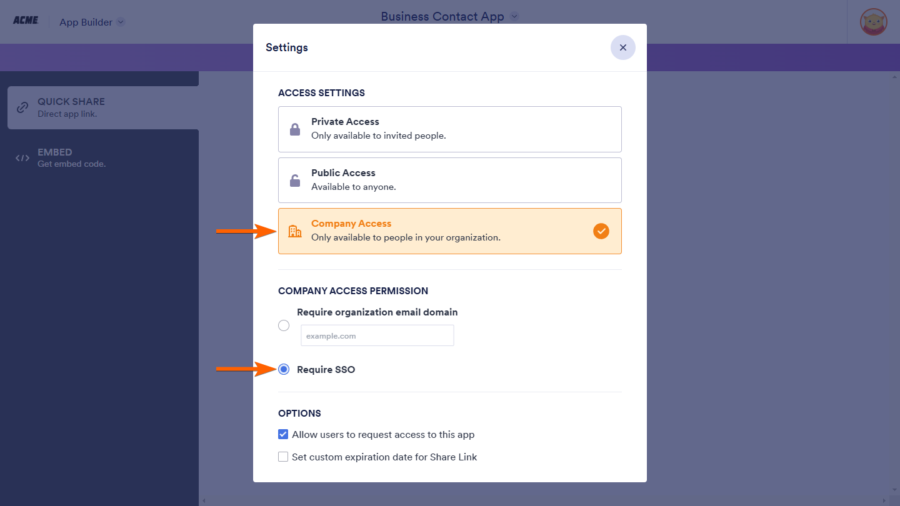Open the user avatar profile menu
The image size is (900, 506).
(x=873, y=22)
